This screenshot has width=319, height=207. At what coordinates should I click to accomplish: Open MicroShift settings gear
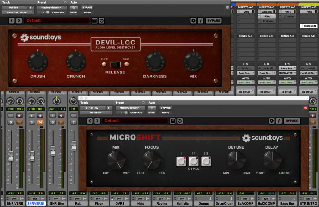click(271, 121)
